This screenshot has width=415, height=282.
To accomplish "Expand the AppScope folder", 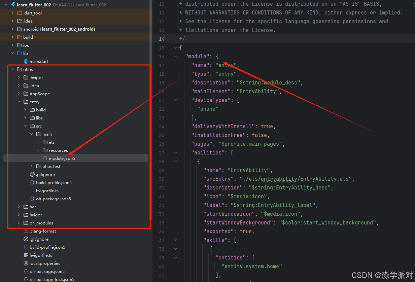I will (x=19, y=94).
